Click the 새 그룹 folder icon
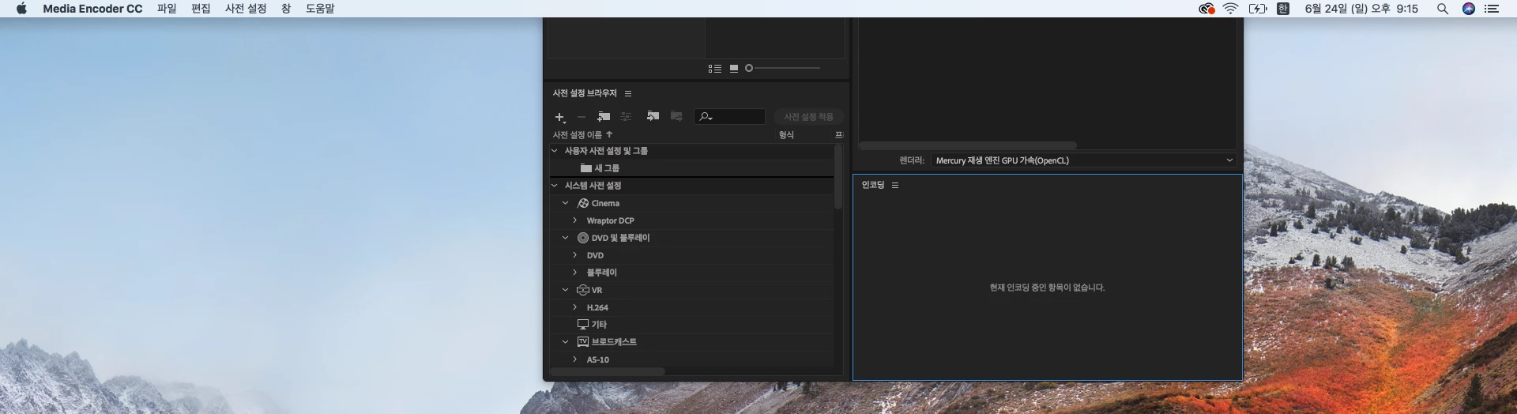Viewport: 1517px width, 414px height. click(586, 168)
